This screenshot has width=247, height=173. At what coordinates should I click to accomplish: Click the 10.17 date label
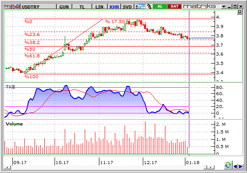pos(62,162)
